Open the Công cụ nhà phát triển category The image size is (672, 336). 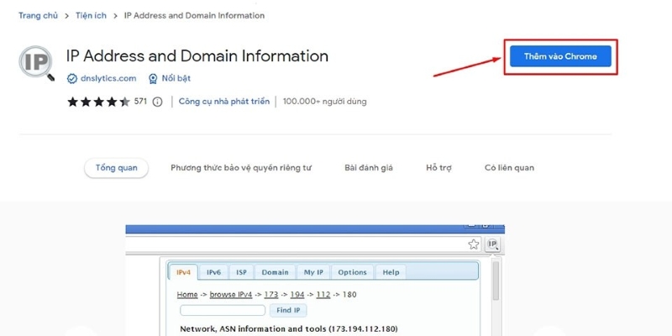224,102
